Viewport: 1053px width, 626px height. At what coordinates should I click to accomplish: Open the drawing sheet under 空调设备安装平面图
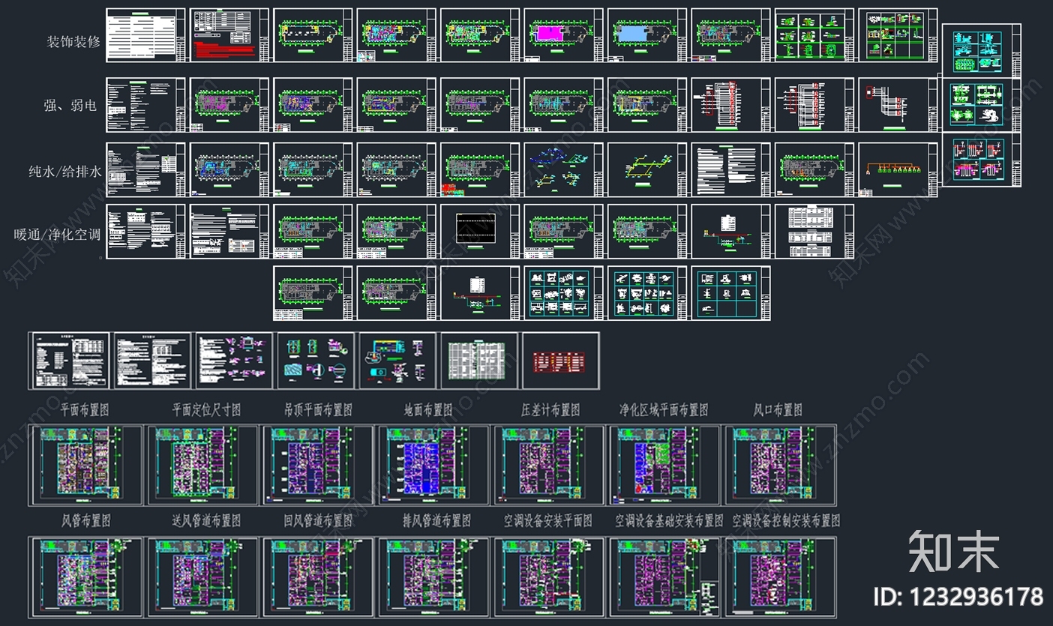[x=548, y=576]
